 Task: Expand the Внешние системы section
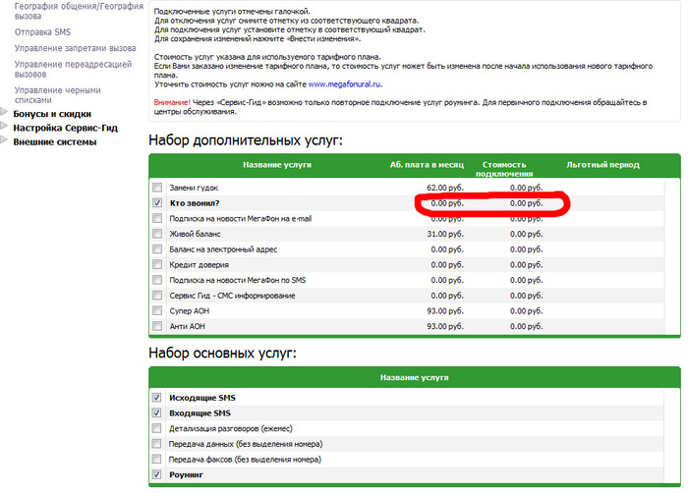(x=54, y=141)
